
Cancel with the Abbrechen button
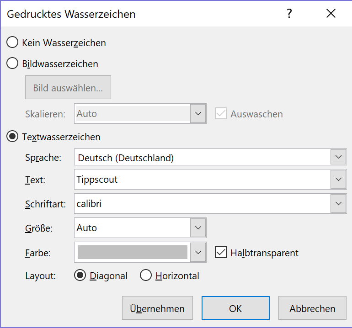[312, 308]
